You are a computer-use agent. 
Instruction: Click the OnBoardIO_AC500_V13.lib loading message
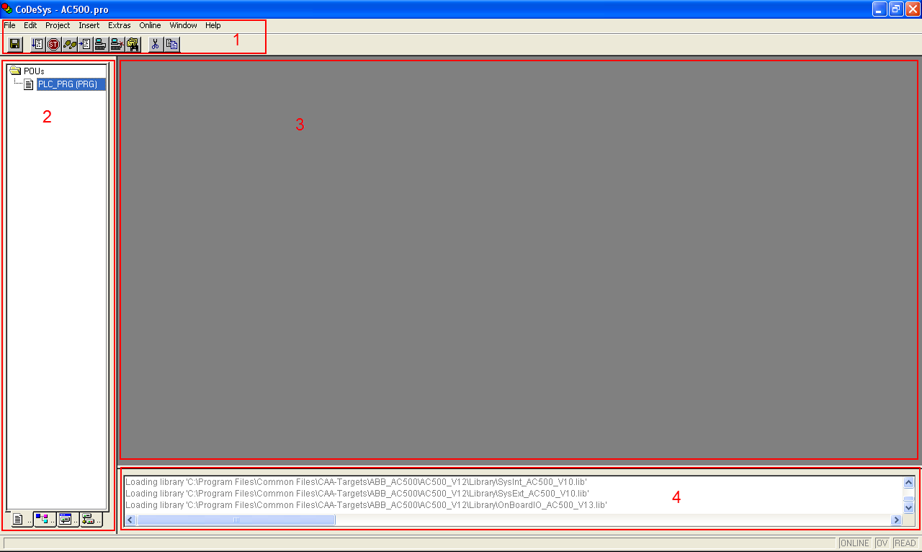[367, 505]
